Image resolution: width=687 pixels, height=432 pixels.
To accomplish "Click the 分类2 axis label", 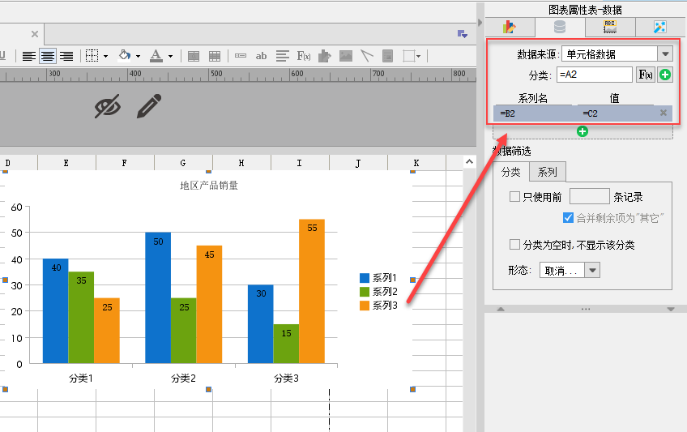I will point(184,379).
